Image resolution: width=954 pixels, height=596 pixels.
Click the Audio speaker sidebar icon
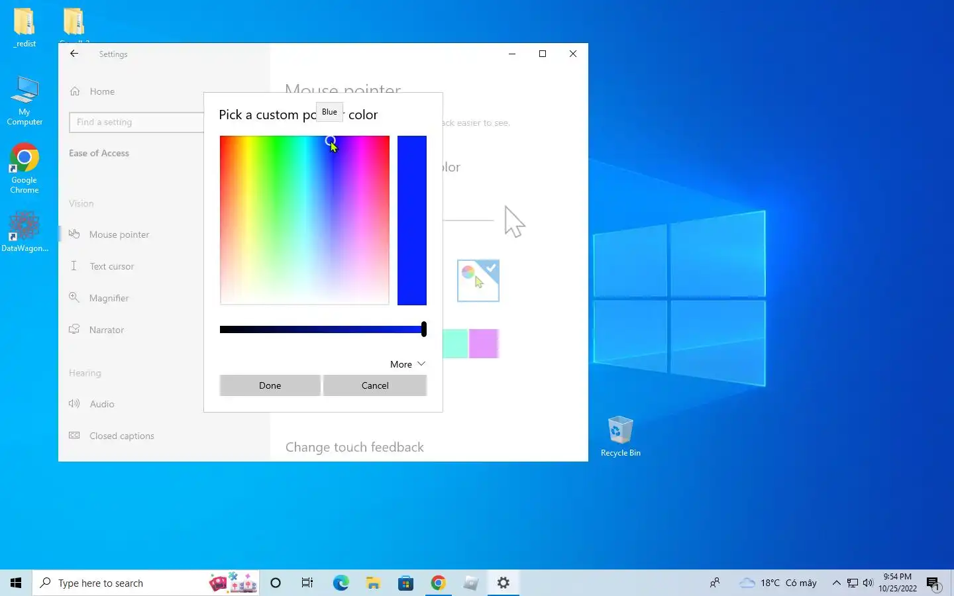[x=74, y=403]
